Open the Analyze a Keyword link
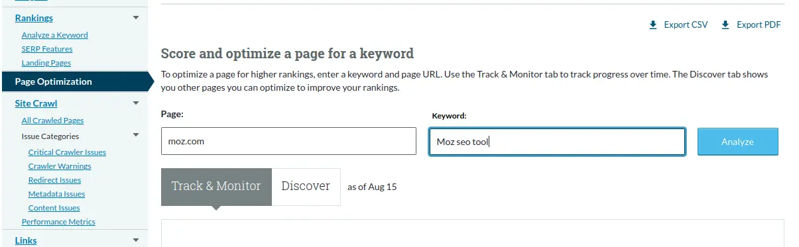Image resolution: width=799 pixels, height=247 pixels. click(54, 35)
